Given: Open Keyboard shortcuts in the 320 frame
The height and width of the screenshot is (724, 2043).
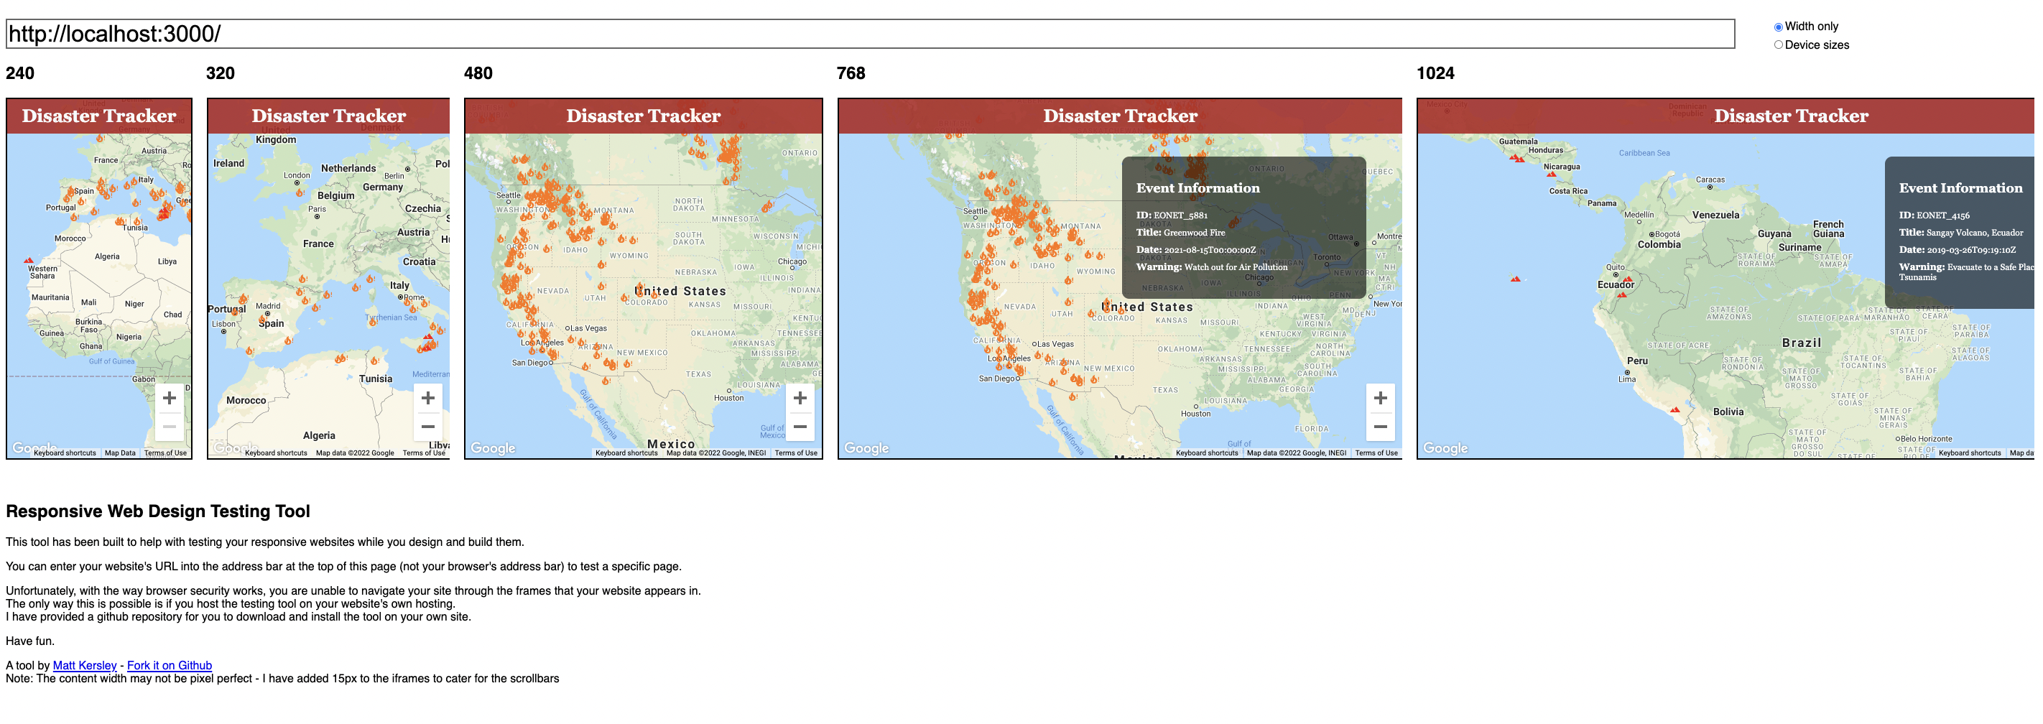Looking at the screenshot, I should point(276,454).
